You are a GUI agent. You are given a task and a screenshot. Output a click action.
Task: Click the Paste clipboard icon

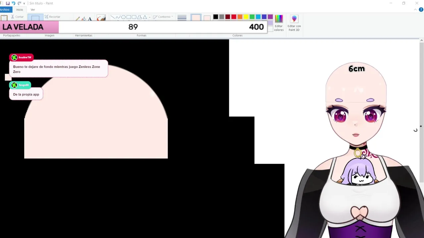pyautogui.click(x=4, y=18)
